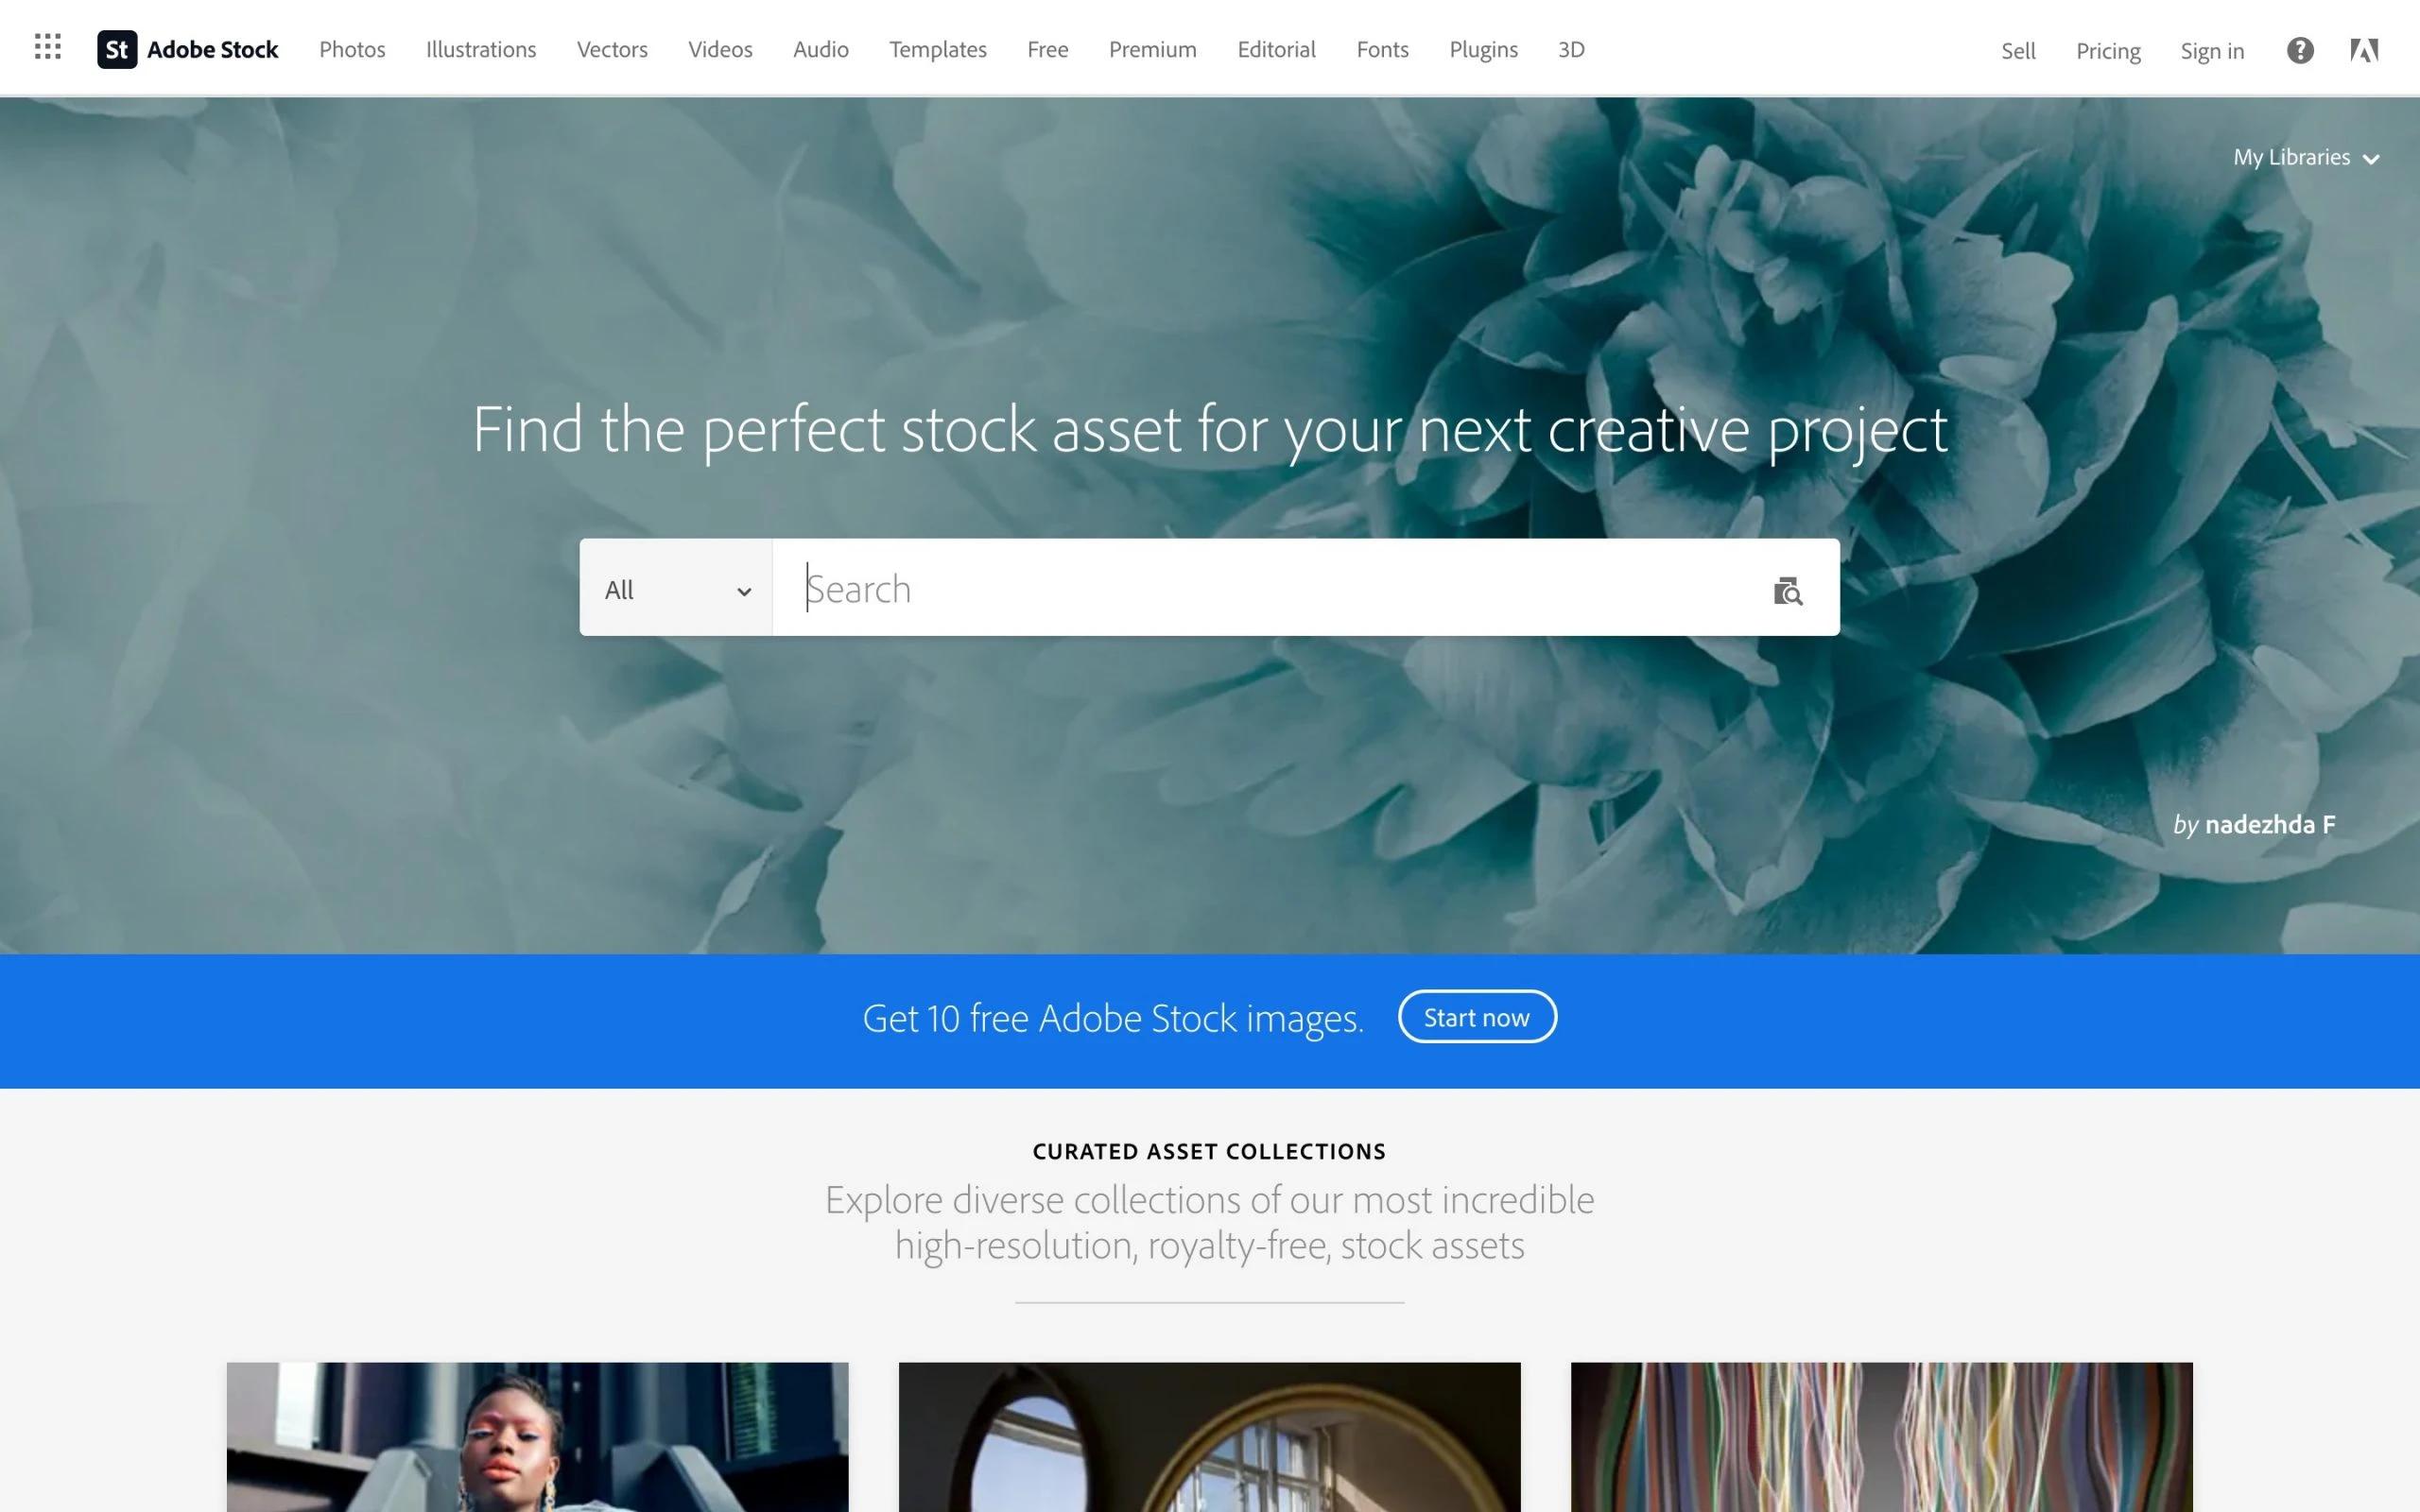Click the My Libraries chevron arrow
The width and height of the screenshot is (2420, 1512).
pyautogui.click(x=2371, y=159)
